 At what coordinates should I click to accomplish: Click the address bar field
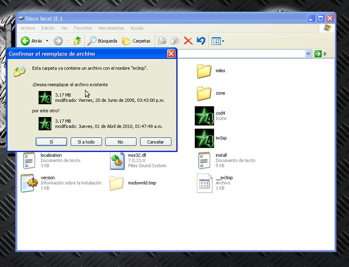241,53
